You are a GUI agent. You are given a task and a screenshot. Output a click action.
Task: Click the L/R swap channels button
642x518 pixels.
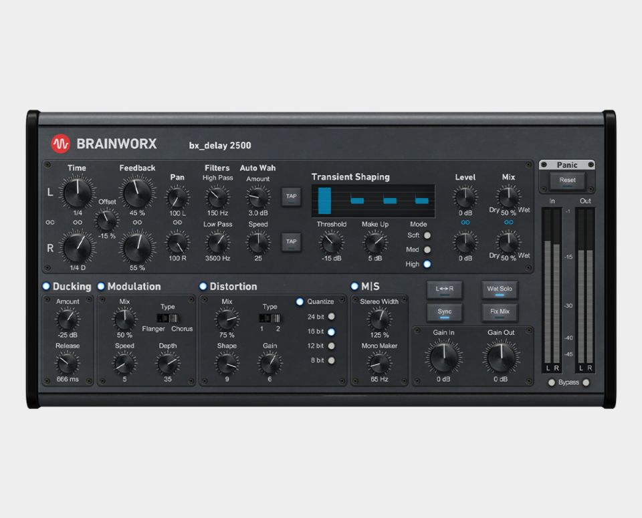pos(445,289)
